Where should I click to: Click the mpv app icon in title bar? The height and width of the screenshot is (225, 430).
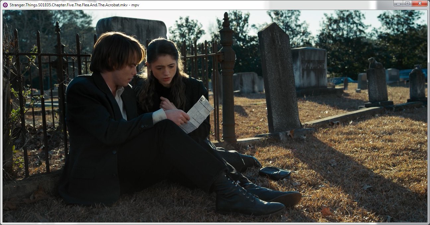[5, 4]
